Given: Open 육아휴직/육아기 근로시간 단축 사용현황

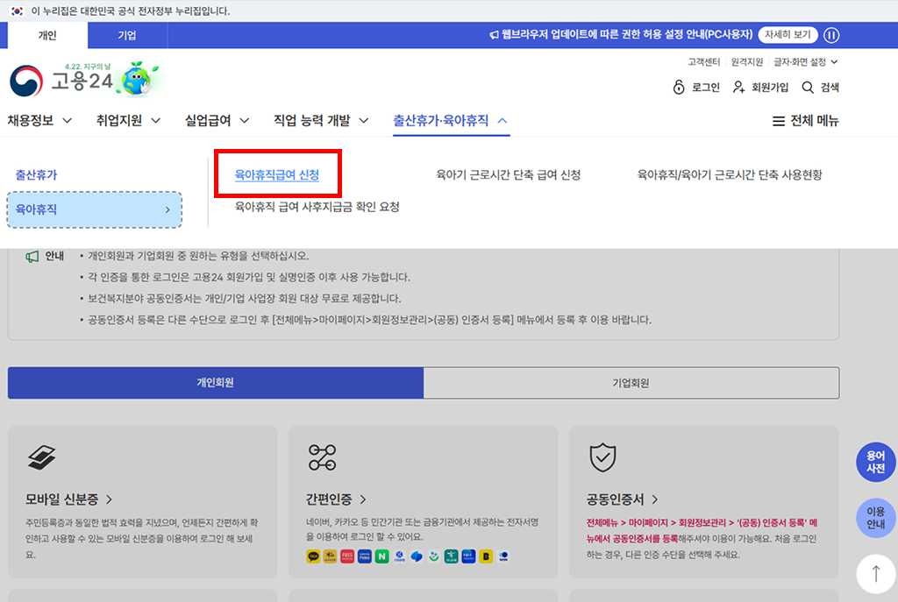Looking at the screenshot, I should (x=730, y=175).
